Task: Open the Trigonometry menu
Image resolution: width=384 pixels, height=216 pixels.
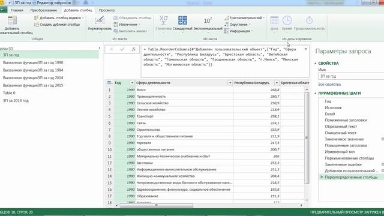Action: coord(244,18)
